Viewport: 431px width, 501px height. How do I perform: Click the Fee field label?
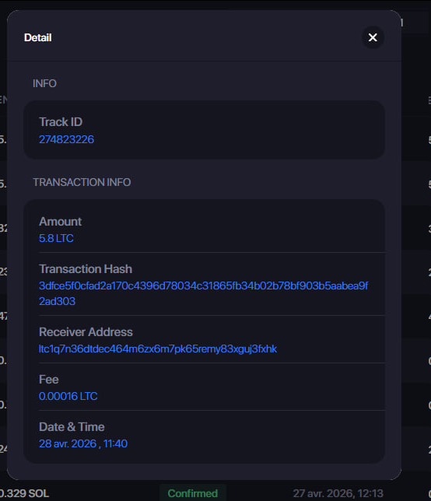point(48,380)
